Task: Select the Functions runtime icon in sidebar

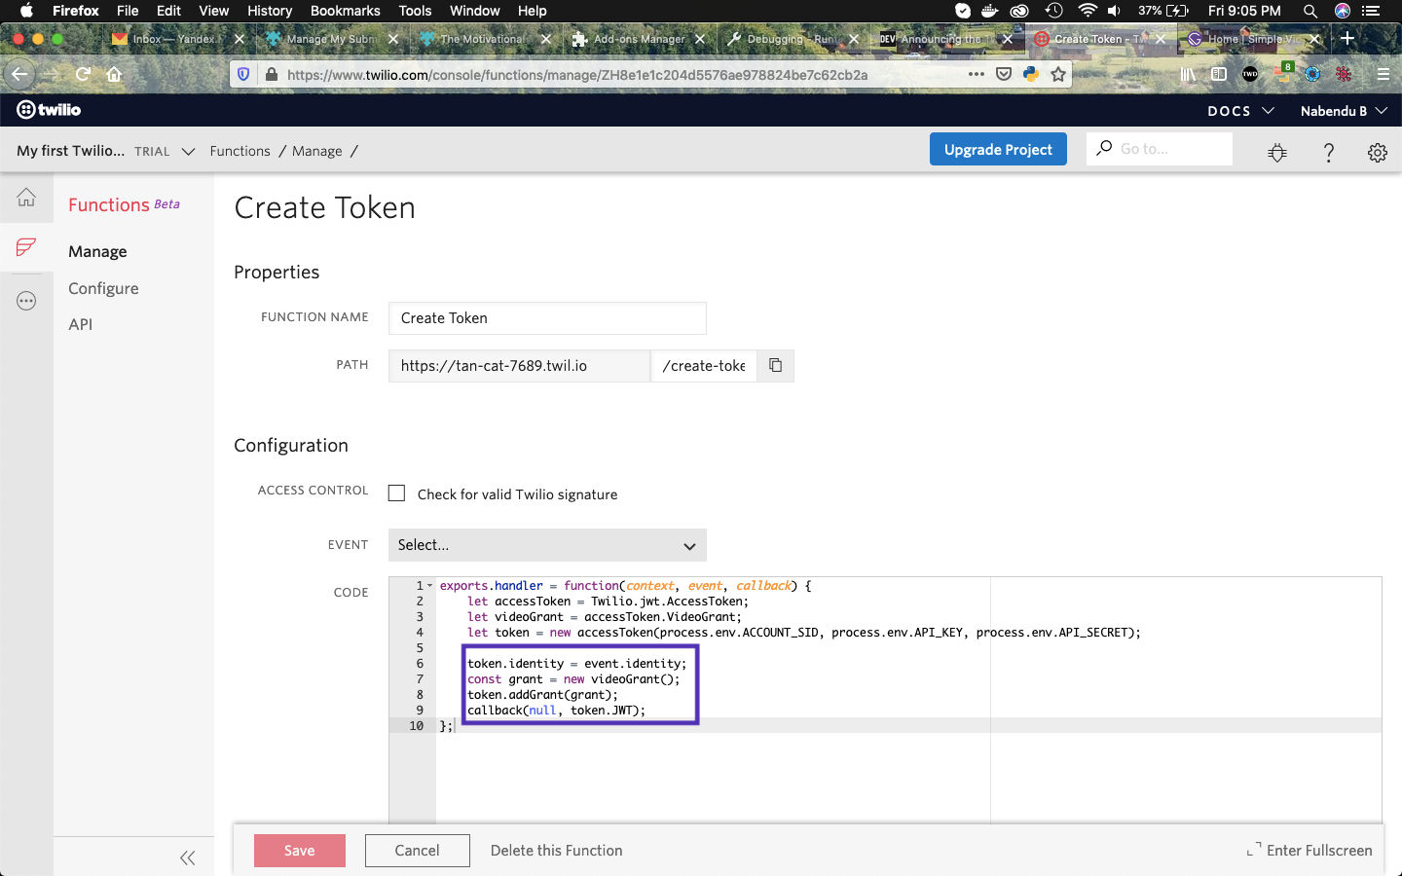Action: pyautogui.click(x=26, y=247)
